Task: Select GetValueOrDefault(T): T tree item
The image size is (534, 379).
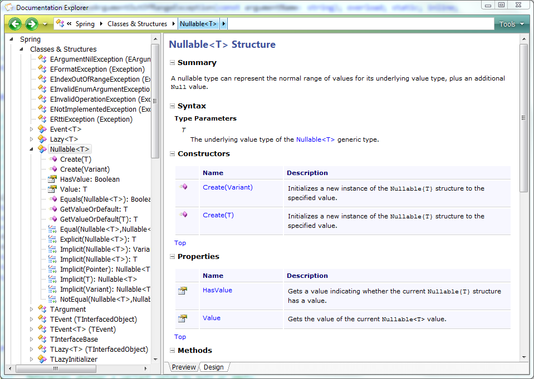Action: tap(99, 220)
